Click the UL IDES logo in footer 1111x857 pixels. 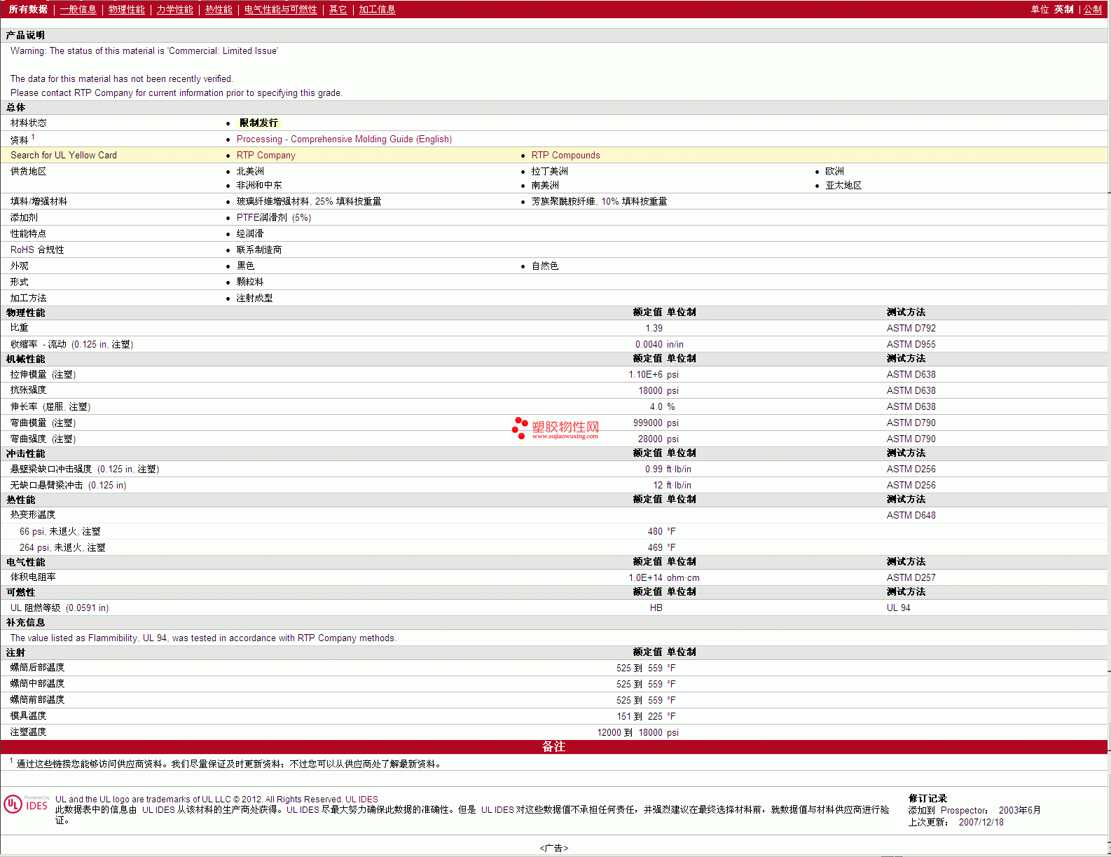(26, 804)
